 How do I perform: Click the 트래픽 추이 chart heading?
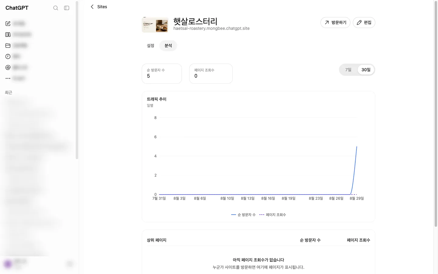157,99
